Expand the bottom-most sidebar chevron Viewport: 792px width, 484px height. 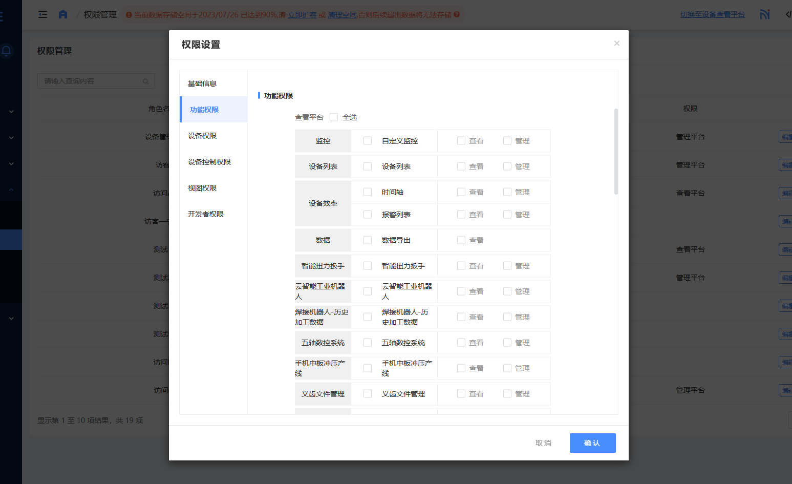click(x=11, y=319)
